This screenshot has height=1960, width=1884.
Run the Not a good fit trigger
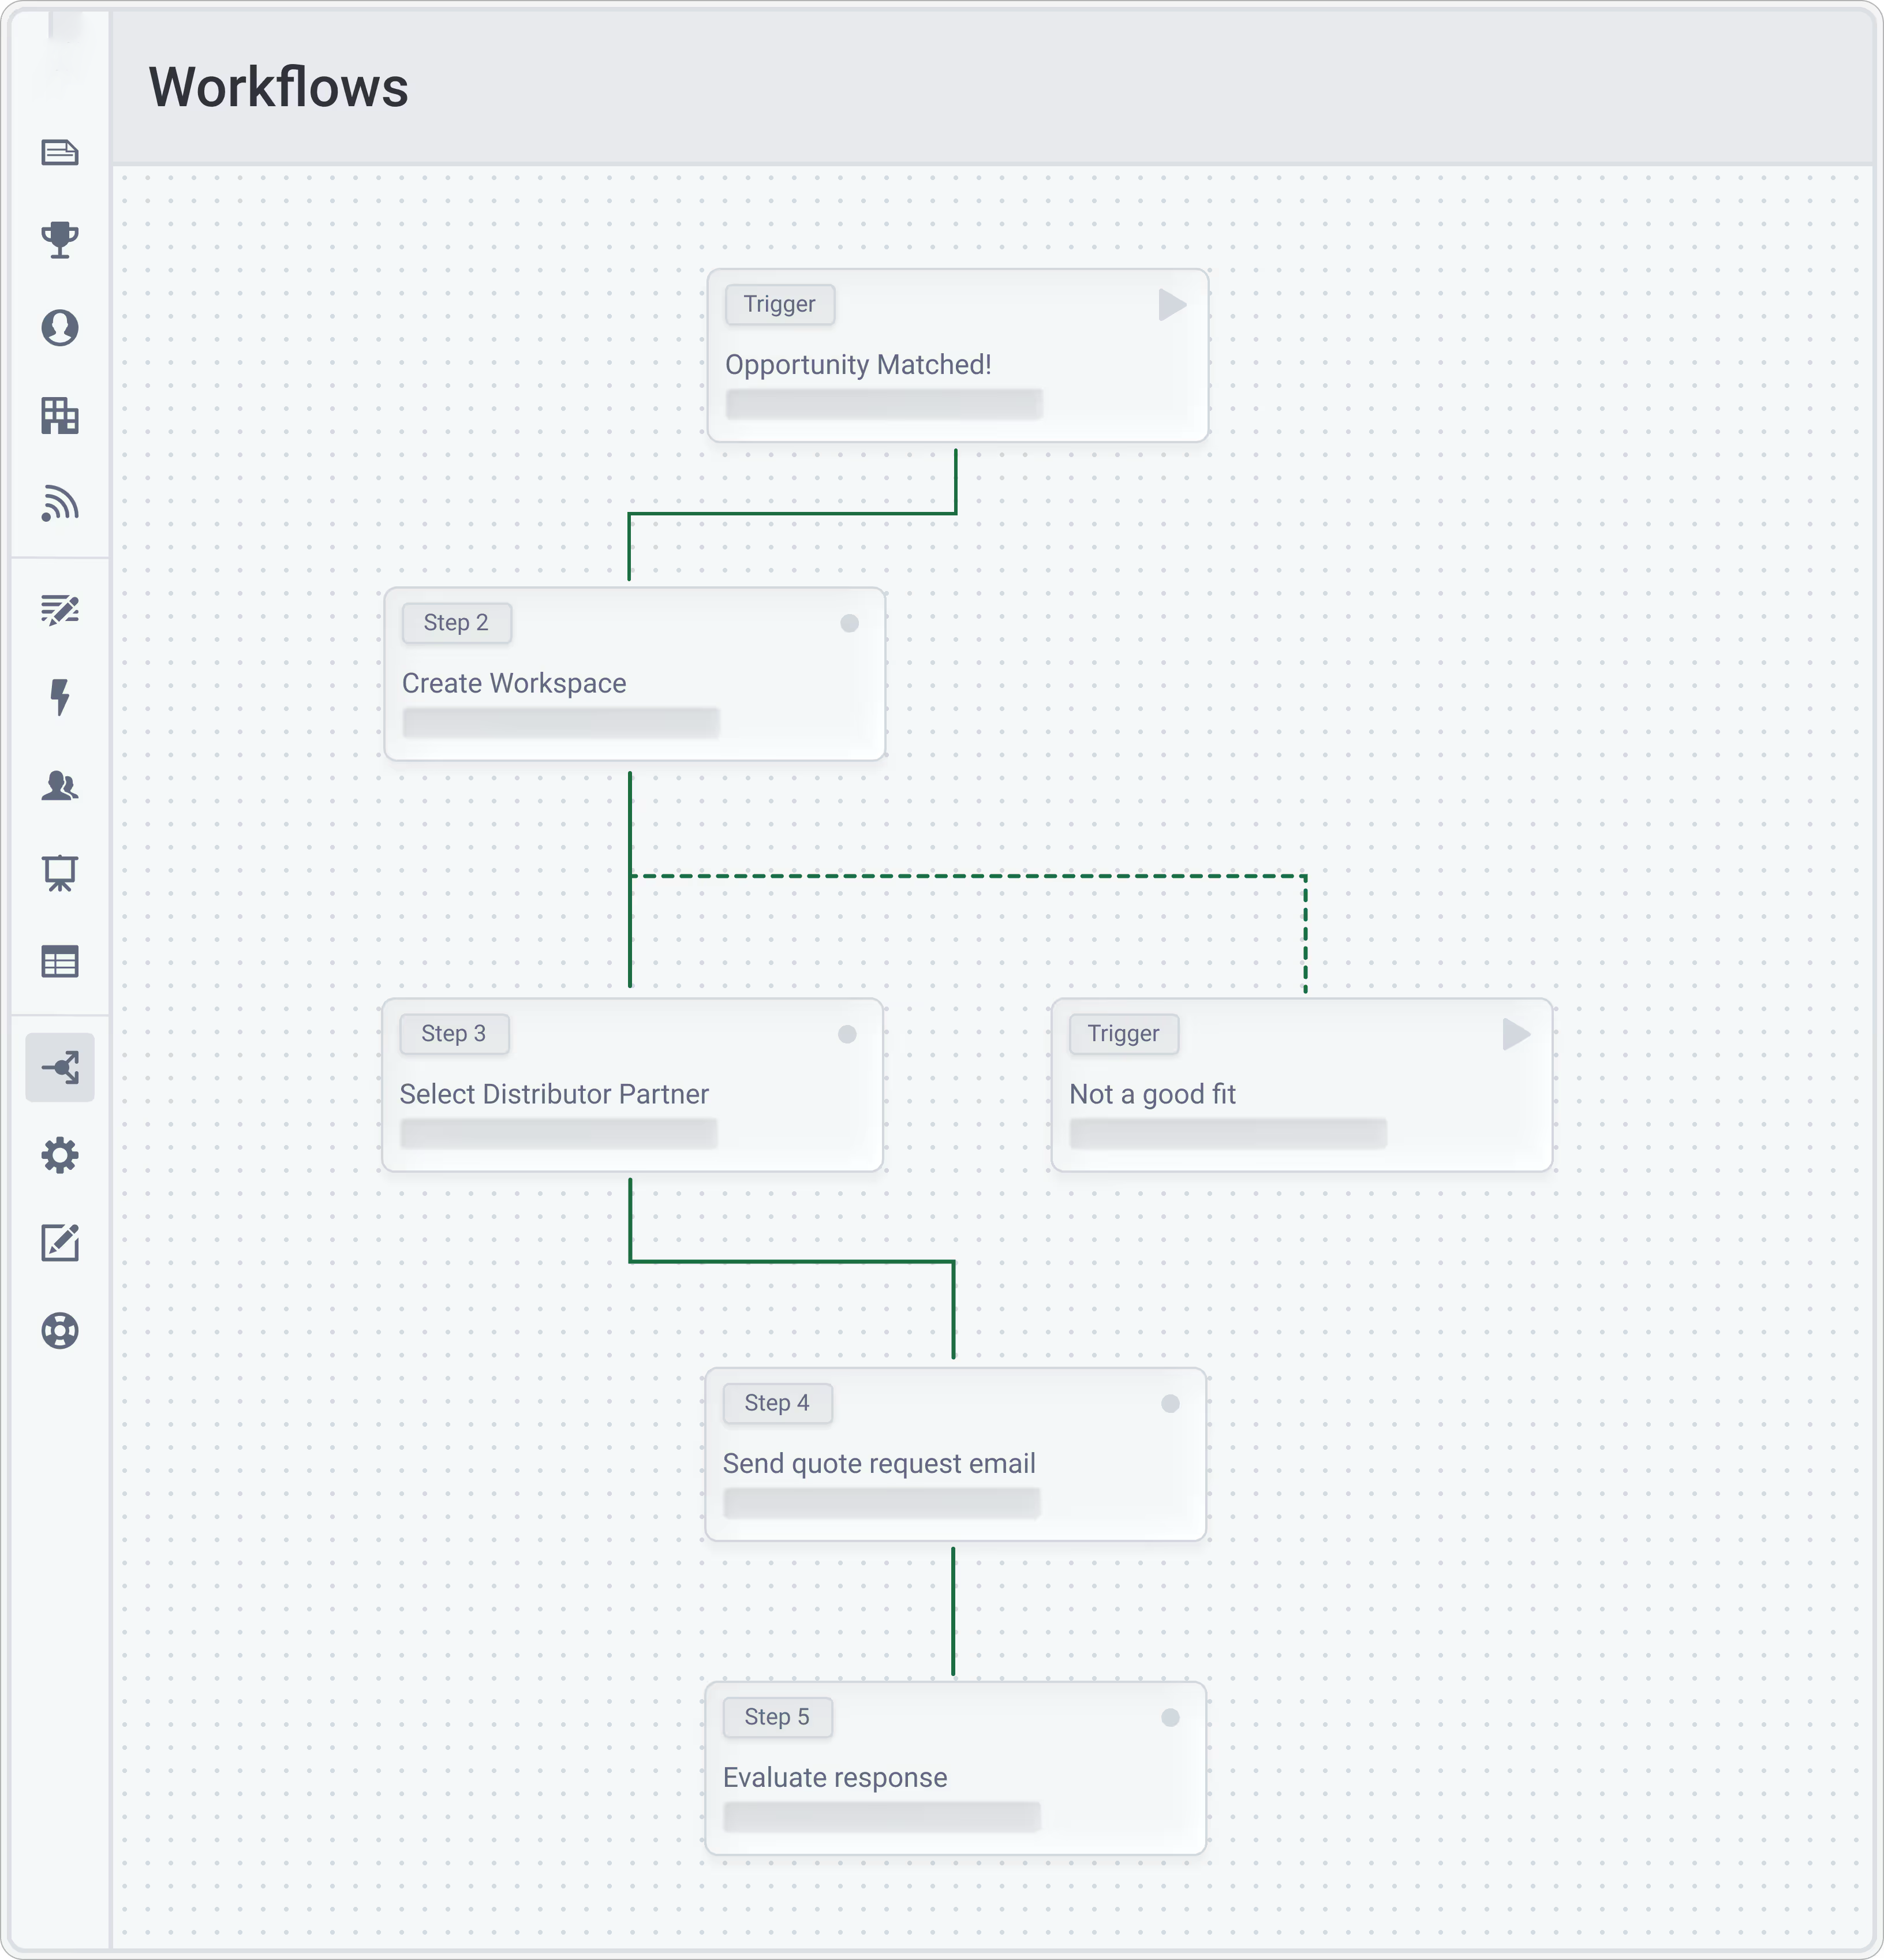click(1516, 1036)
